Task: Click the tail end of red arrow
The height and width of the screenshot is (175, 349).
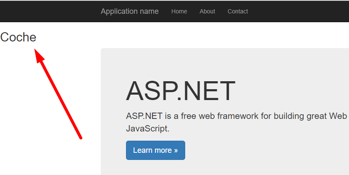Action: [80, 136]
